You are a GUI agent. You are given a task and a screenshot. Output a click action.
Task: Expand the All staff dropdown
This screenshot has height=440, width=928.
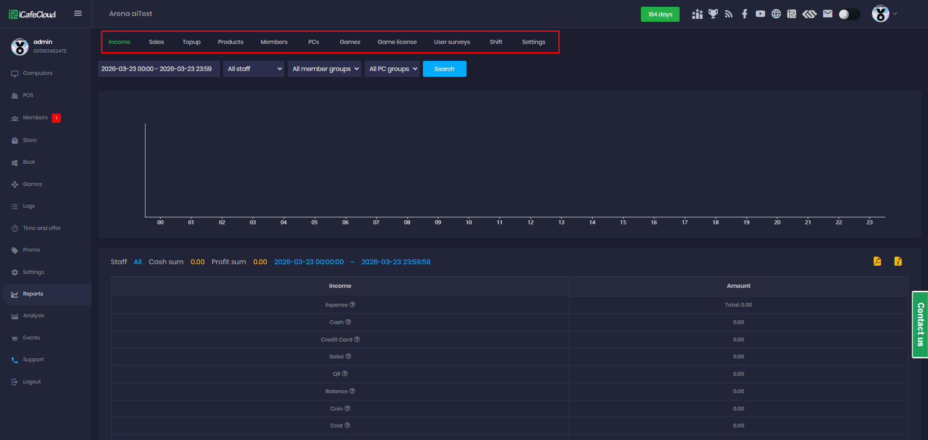254,69
